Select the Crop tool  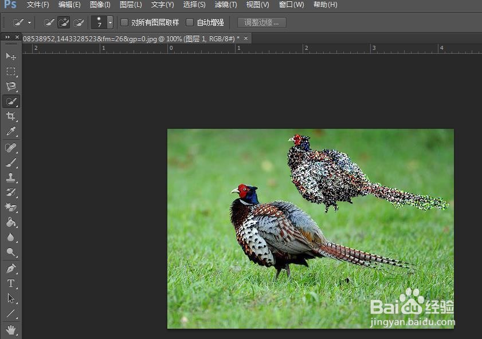click(11, 116)
